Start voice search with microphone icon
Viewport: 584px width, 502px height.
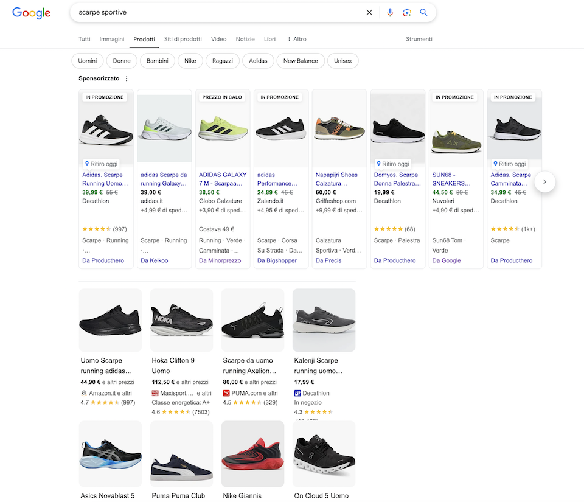[x=389, y=12]
